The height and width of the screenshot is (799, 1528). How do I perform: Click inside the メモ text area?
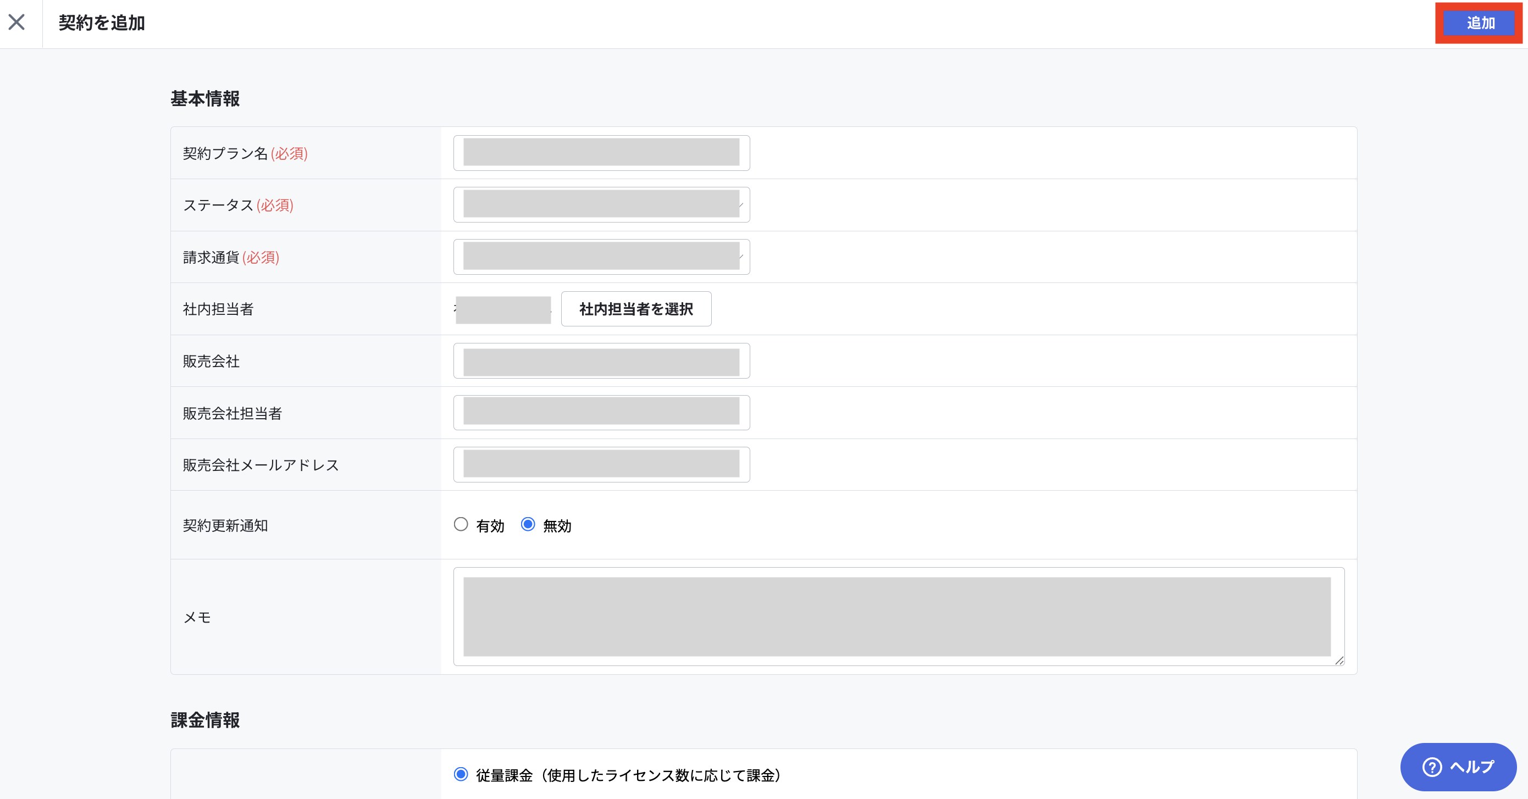coord(899,617)
